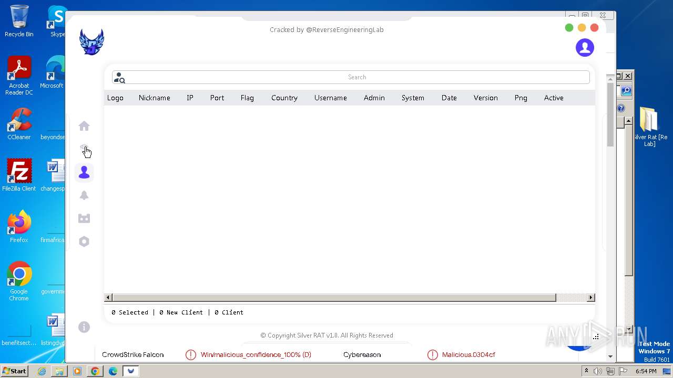Viewport: 673px width, 378px height.
Task: Click the taskbar clock showing 6:54 PM
Action: tap(646, 371)
